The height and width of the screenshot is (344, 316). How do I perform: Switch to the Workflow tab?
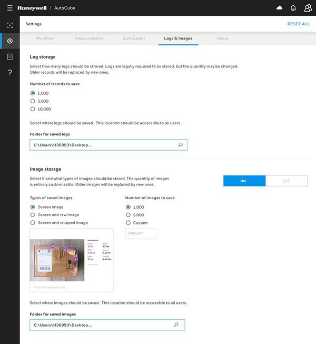(45, 38)
